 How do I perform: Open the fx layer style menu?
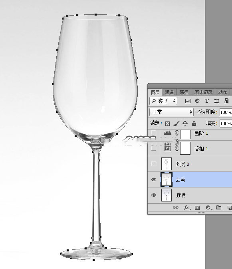click(186, 207)
